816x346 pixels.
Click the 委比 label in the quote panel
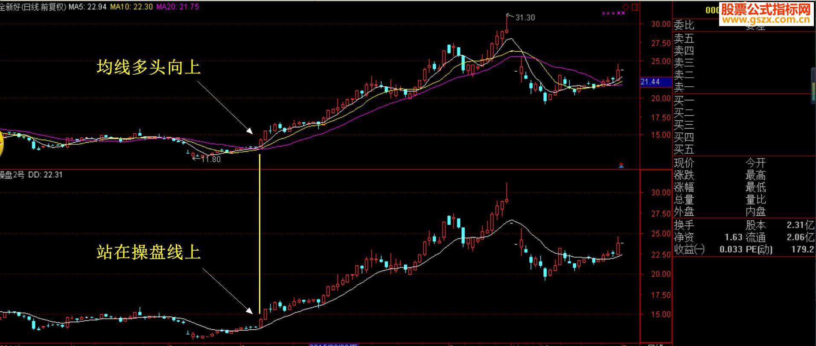coord(684,25)
